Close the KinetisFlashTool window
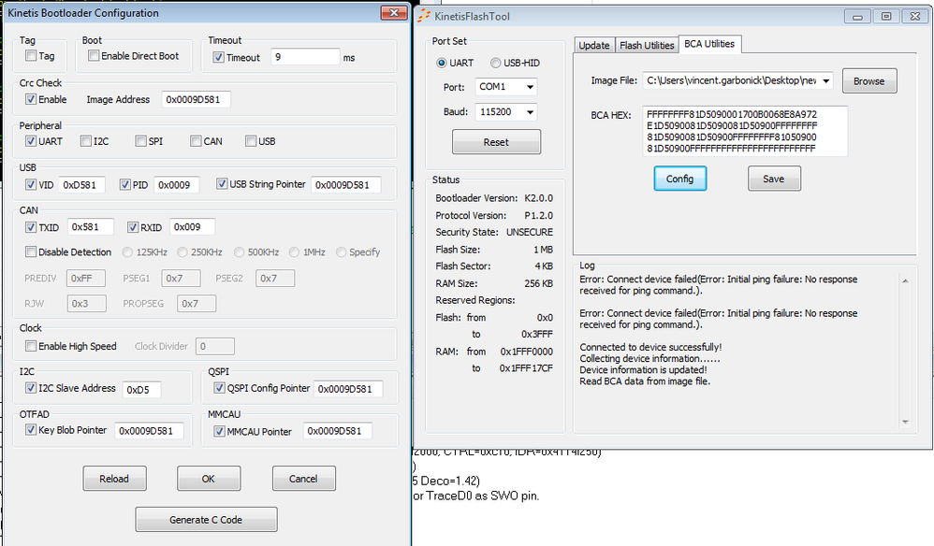The width and height of the screenshot is (934, 546). tap(915, 17)
